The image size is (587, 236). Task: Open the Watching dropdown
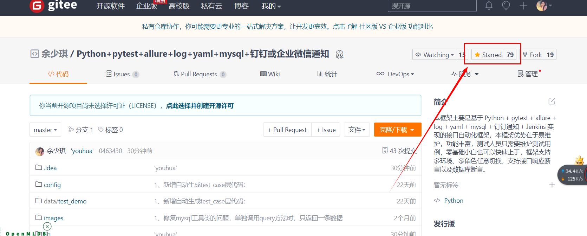coord(435,55)
